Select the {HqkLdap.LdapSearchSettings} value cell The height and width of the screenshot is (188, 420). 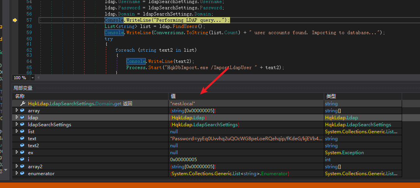(246, 124)
